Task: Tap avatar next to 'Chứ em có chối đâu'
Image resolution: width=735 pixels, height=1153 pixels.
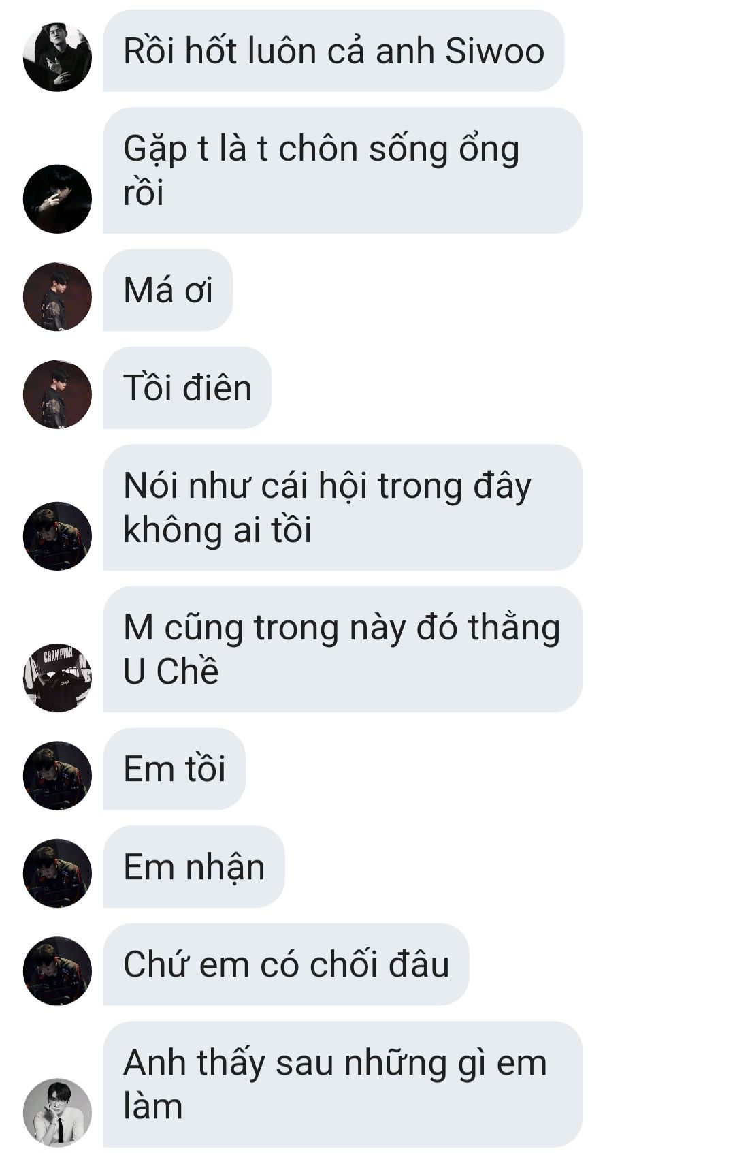Action: (x=57, y=971)
